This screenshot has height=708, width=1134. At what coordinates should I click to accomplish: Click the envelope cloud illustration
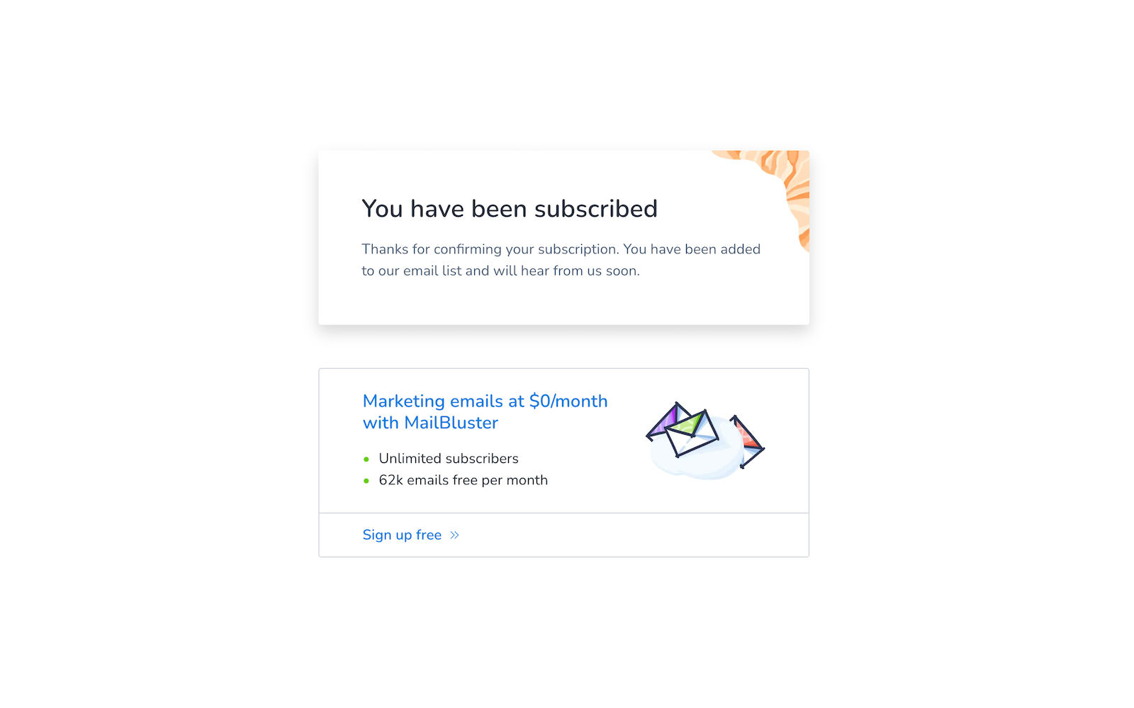point(704,438)
